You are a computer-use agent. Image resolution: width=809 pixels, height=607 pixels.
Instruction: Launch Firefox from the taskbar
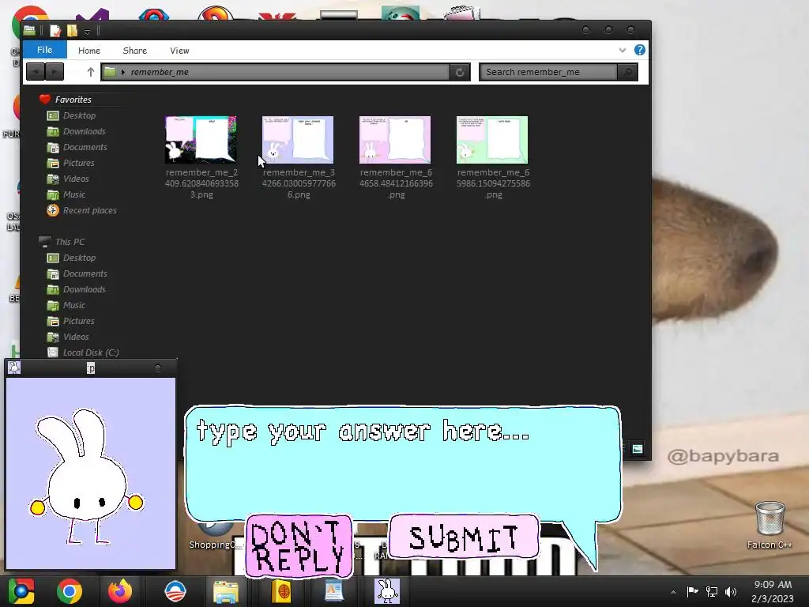coord(120,591)
